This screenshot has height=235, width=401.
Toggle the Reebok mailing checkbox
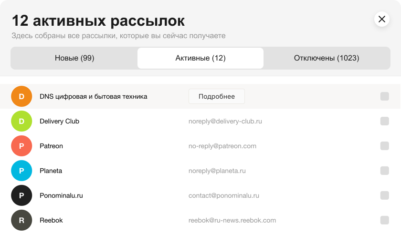[x=385, y=220]
